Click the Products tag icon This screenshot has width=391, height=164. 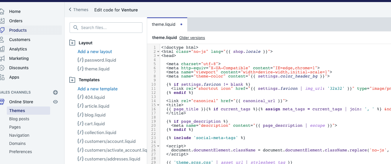[x=2, y=30]
